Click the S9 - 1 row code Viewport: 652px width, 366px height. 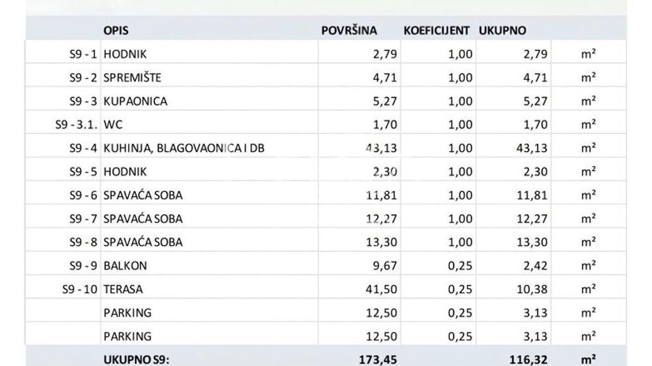point(83,54)
